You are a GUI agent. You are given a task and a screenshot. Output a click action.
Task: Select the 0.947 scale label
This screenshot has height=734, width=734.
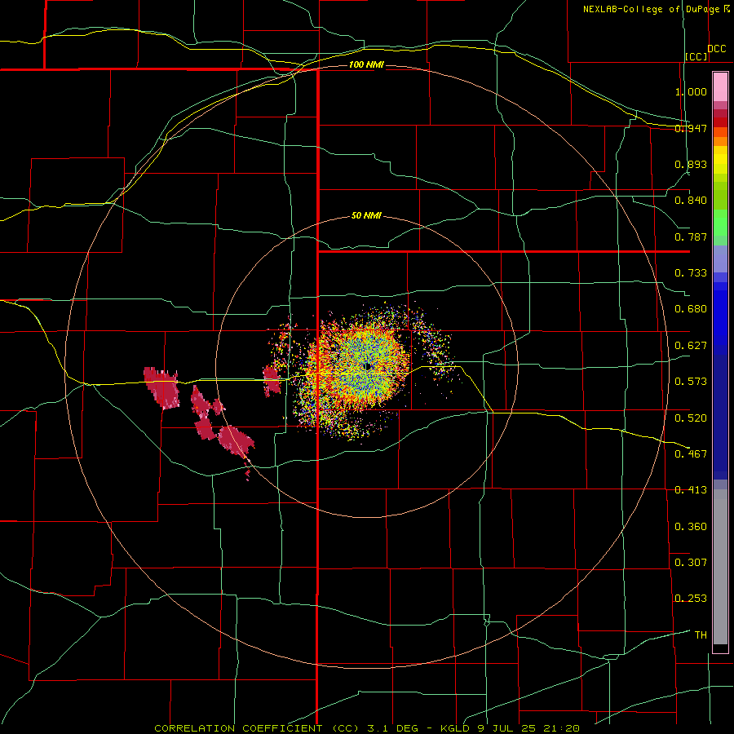(x=691, y=128)
